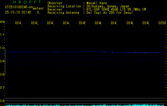Click the raised bump in the blue signal line
Viewport: 167px width, 106px height.
tap(94, 51)
